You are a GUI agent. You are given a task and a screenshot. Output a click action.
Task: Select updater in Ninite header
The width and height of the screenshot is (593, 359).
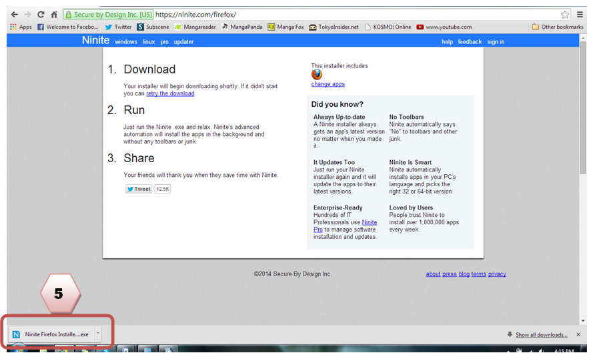183,41
